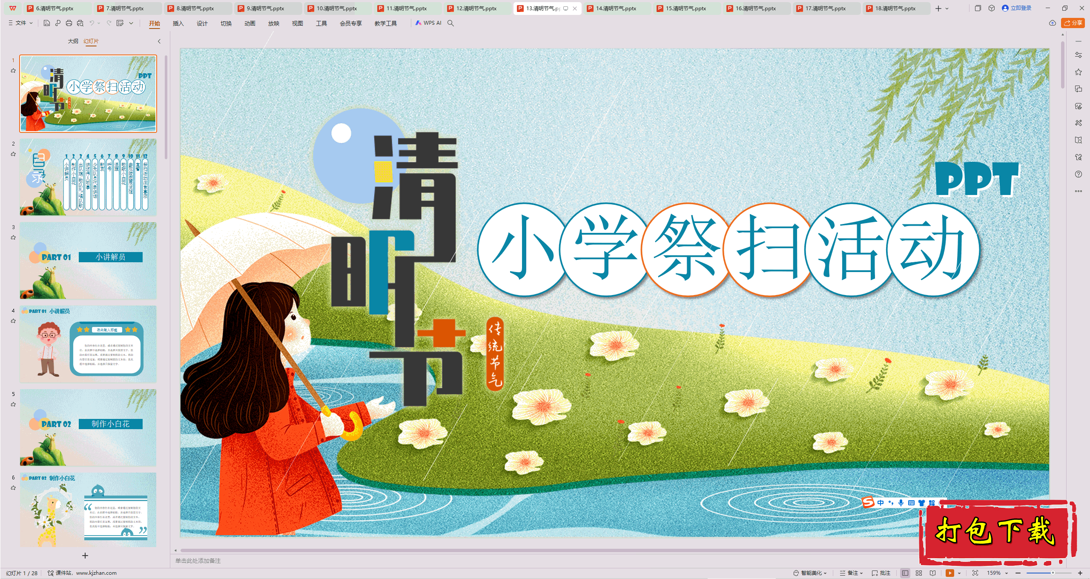Switch to reading view icon
1090x579 pixels.
[932, 573]
